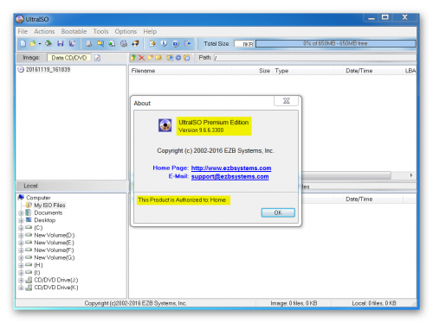Viewport: 433px width, 323px height.
Task: Click Version 9.6.6.3300 text
Action: click(x=201, y=130)
